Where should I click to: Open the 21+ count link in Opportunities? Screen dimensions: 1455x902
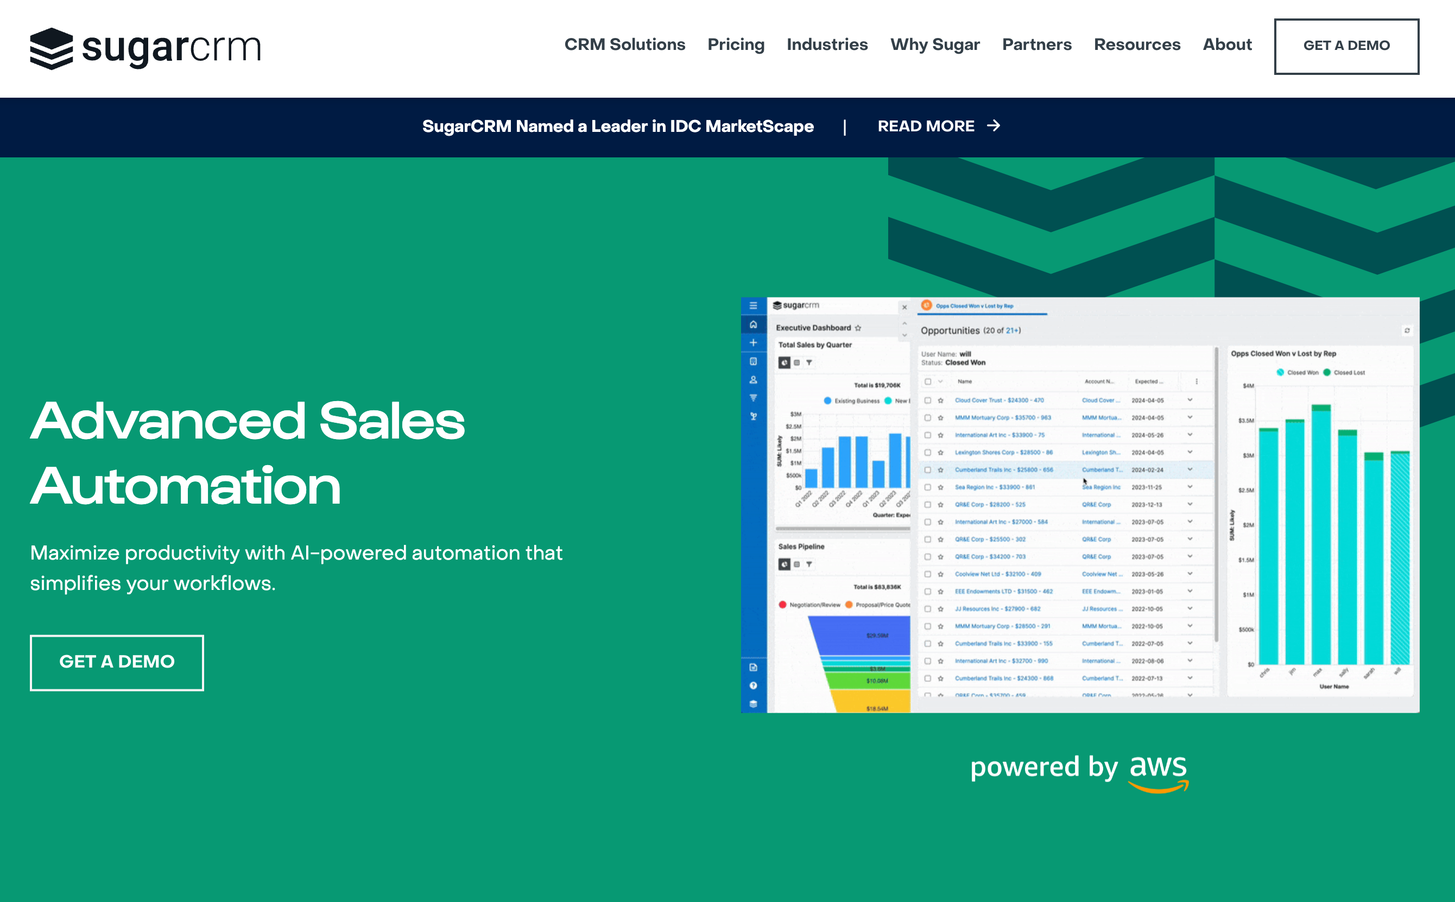pos(1013,331)
